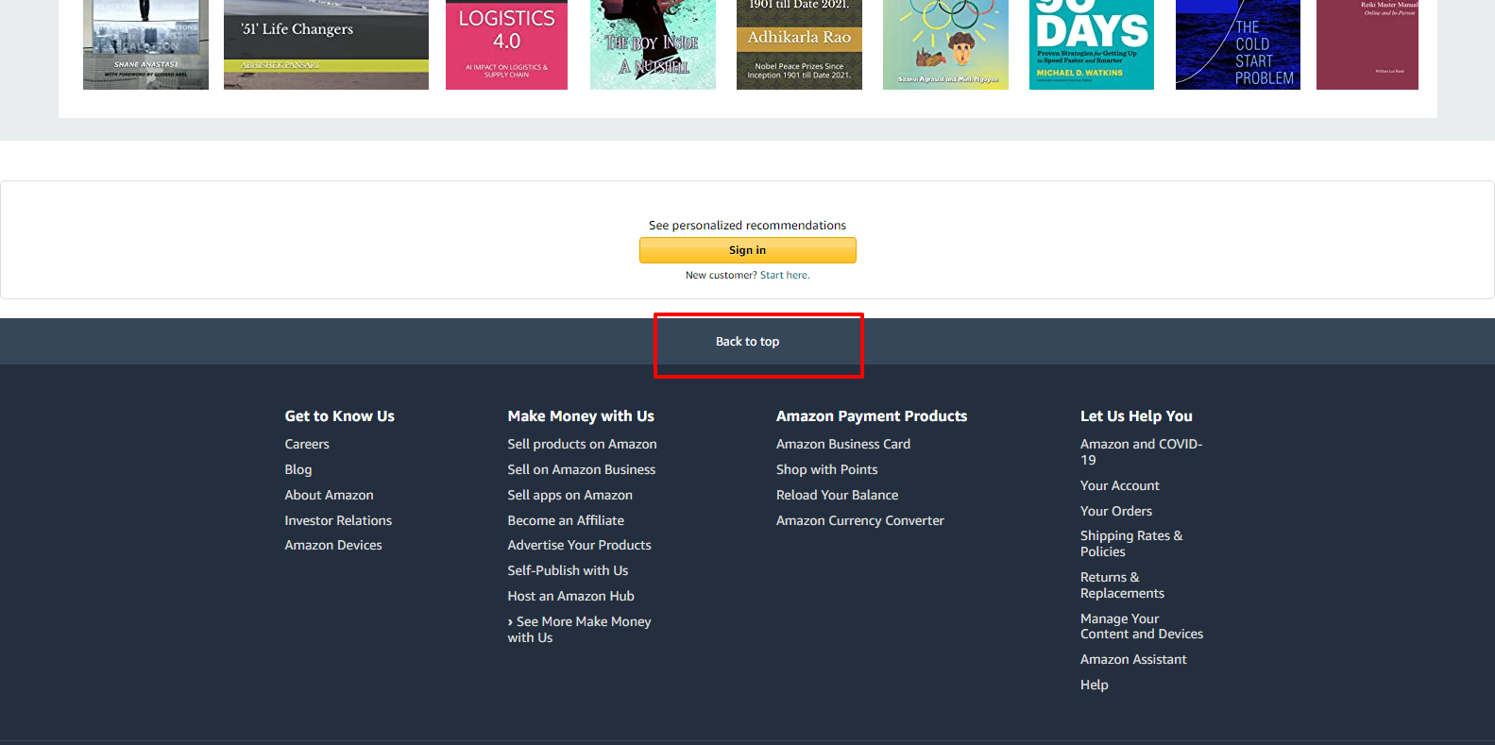This screenshot has width=1495, height=745.
Task: Go to Investor Relations
Action: pyautogui.click(x=338, y=520)
